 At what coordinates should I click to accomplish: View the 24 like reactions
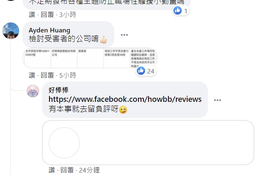click(146, 71)
